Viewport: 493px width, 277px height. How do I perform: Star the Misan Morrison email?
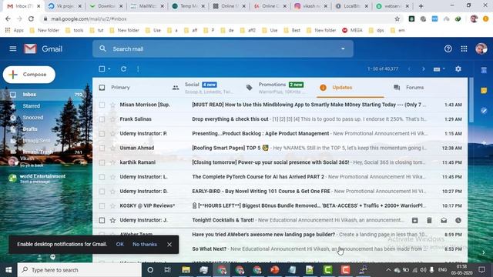click(112, 105)
